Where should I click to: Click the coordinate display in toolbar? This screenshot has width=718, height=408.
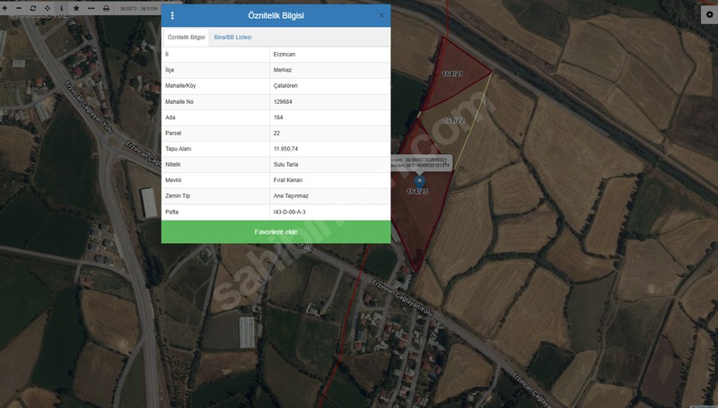click(x=139, y=8)
